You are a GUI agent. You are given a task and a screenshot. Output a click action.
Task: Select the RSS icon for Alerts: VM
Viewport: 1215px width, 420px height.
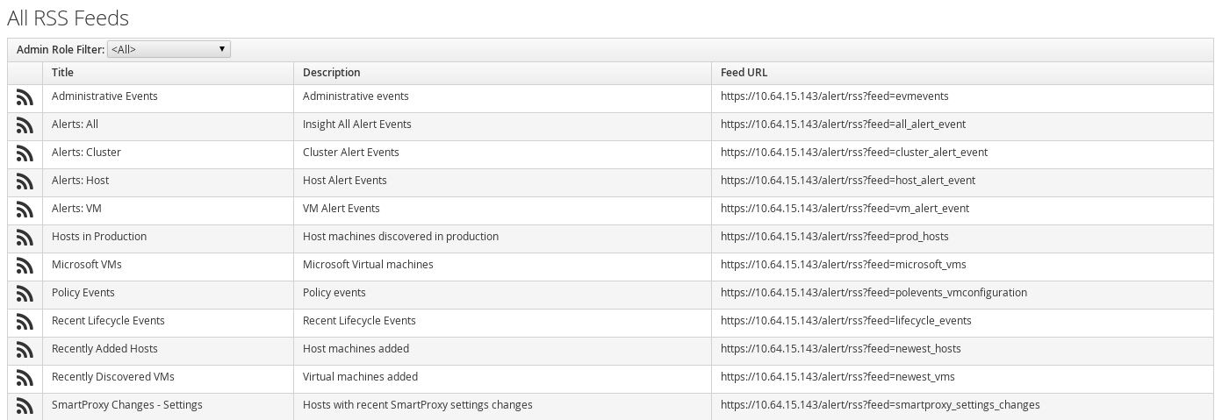(25, 210)
